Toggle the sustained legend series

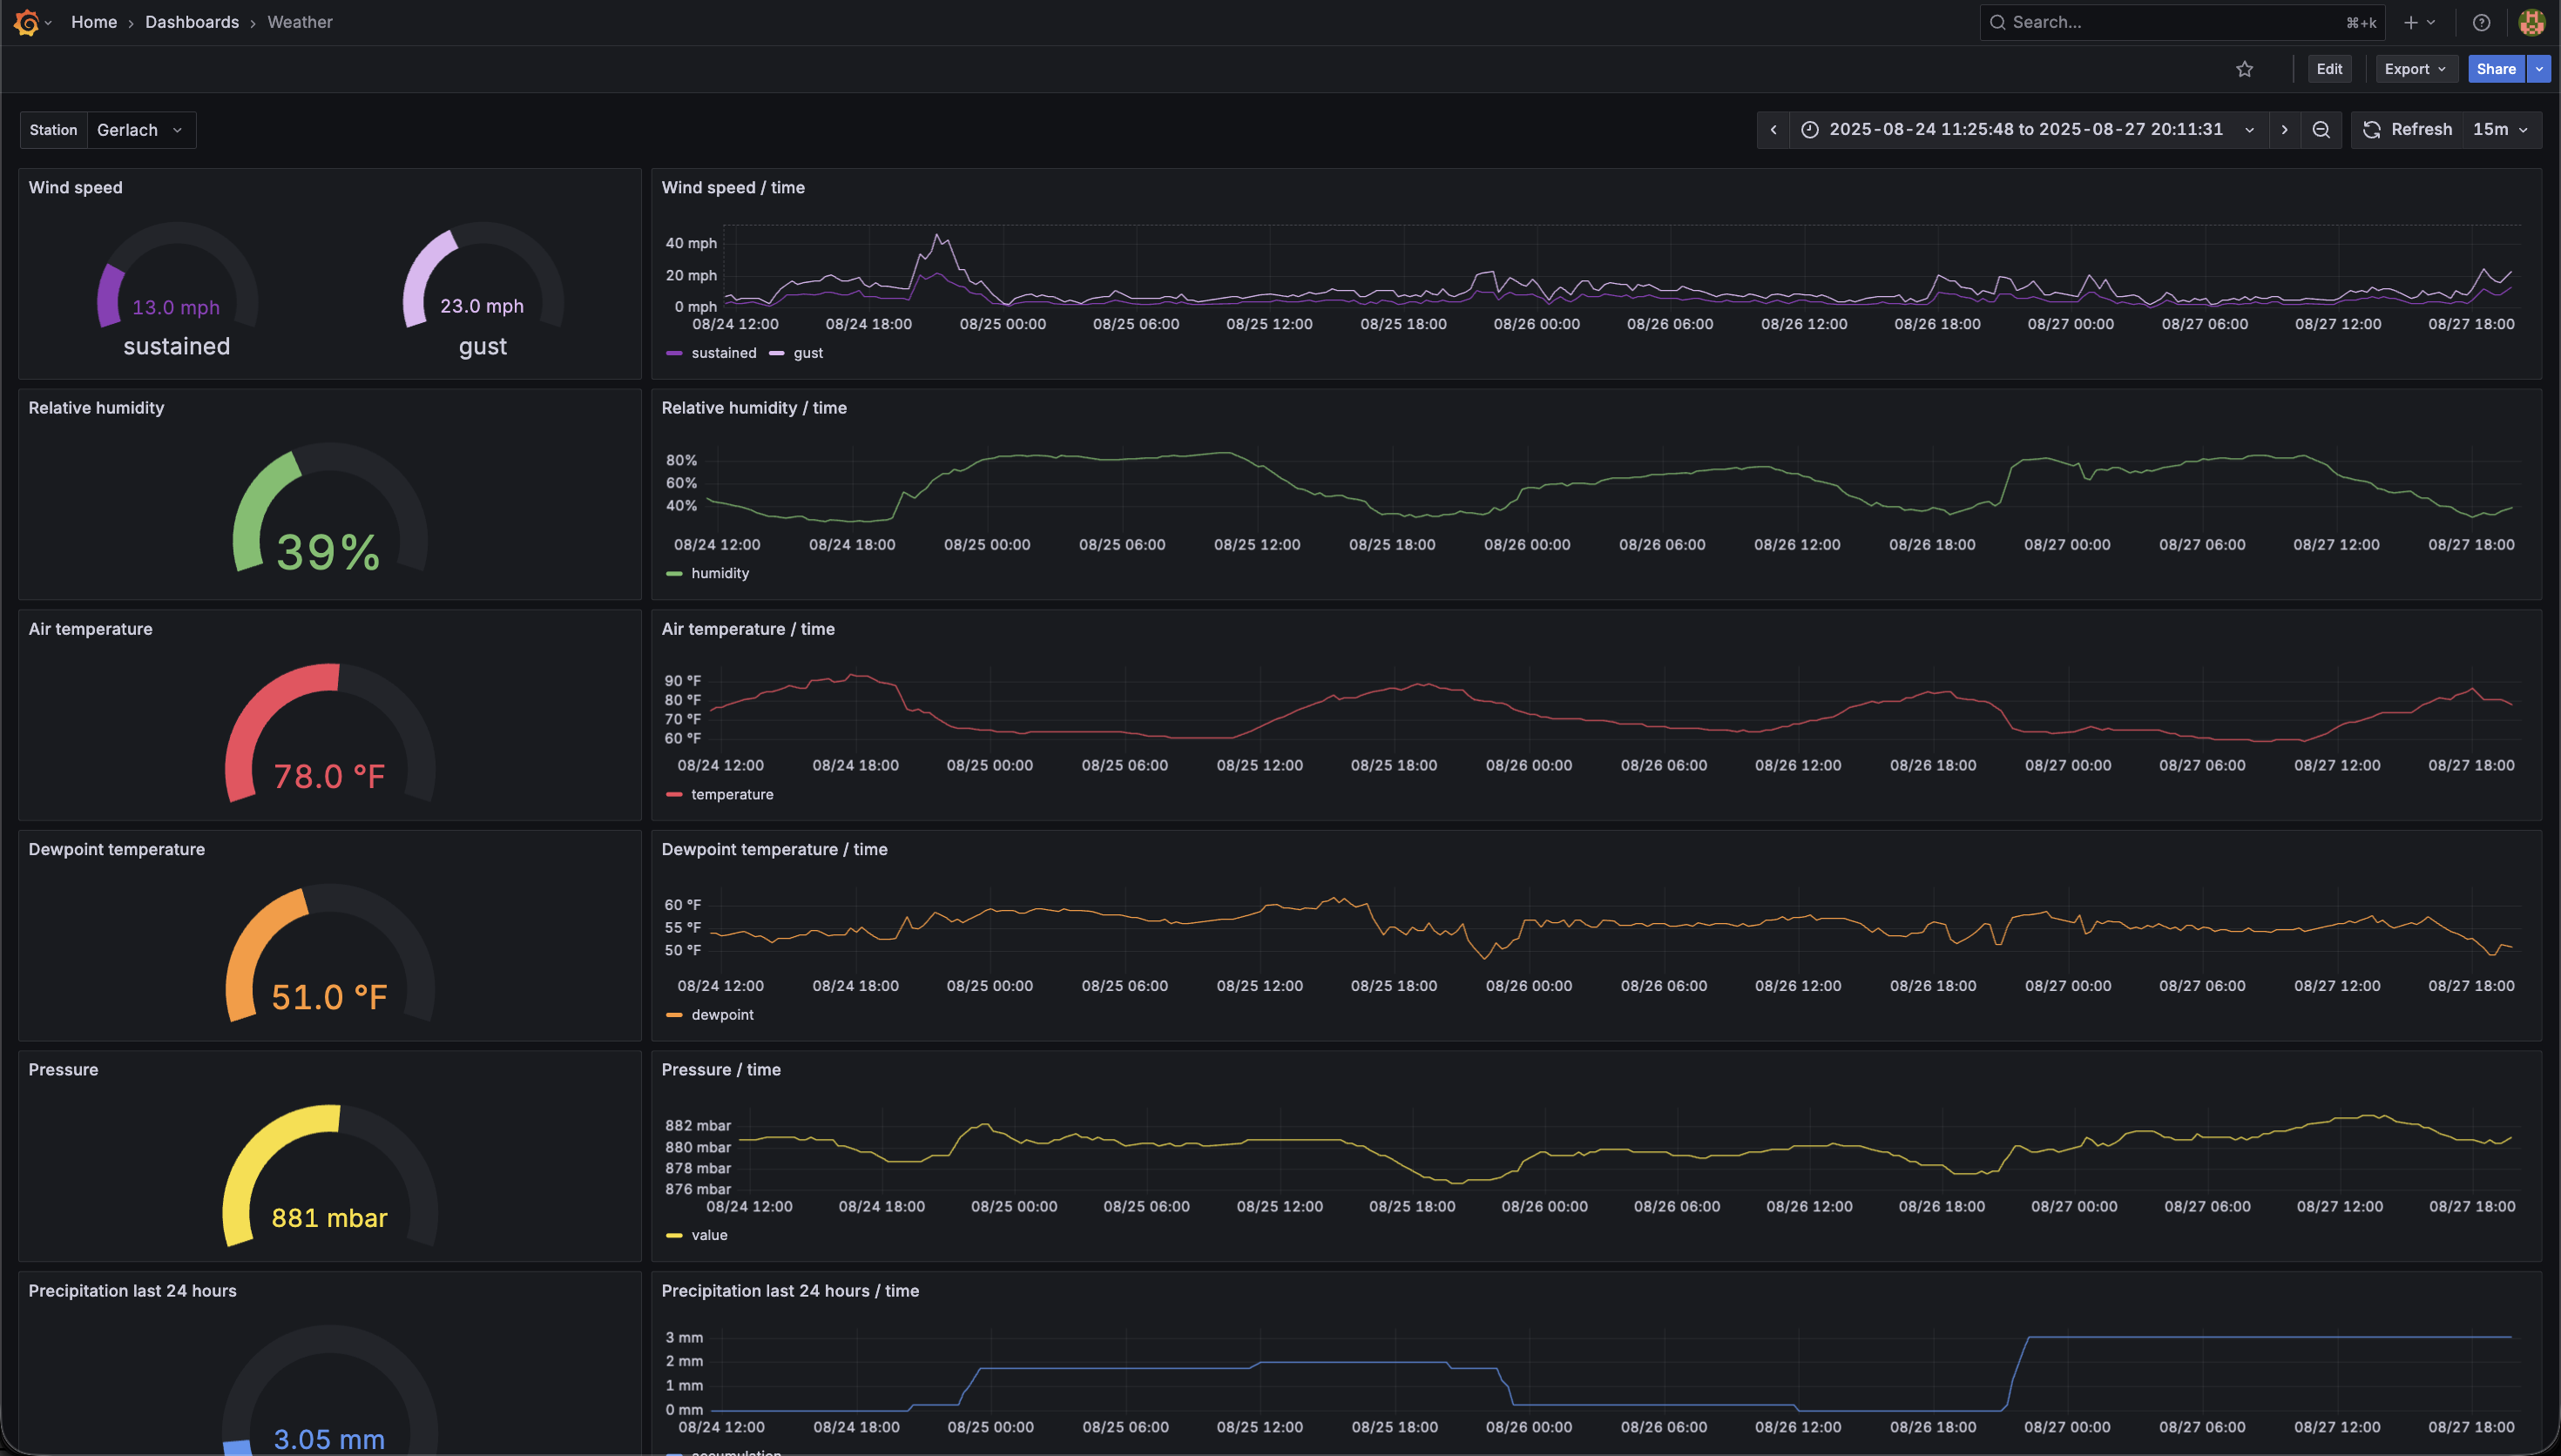723,353
